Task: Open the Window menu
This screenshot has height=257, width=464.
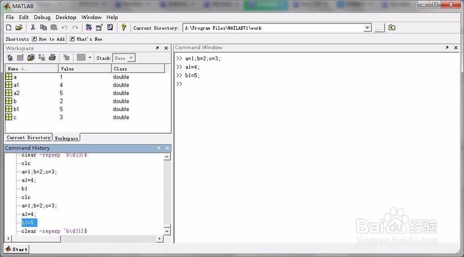Action: point(91,17)
